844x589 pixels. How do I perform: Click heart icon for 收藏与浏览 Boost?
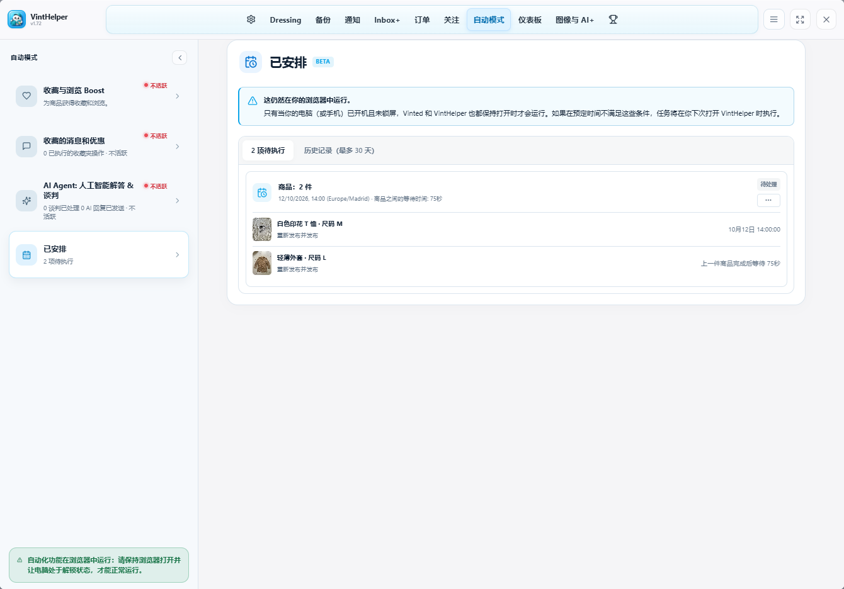[26, 96]
